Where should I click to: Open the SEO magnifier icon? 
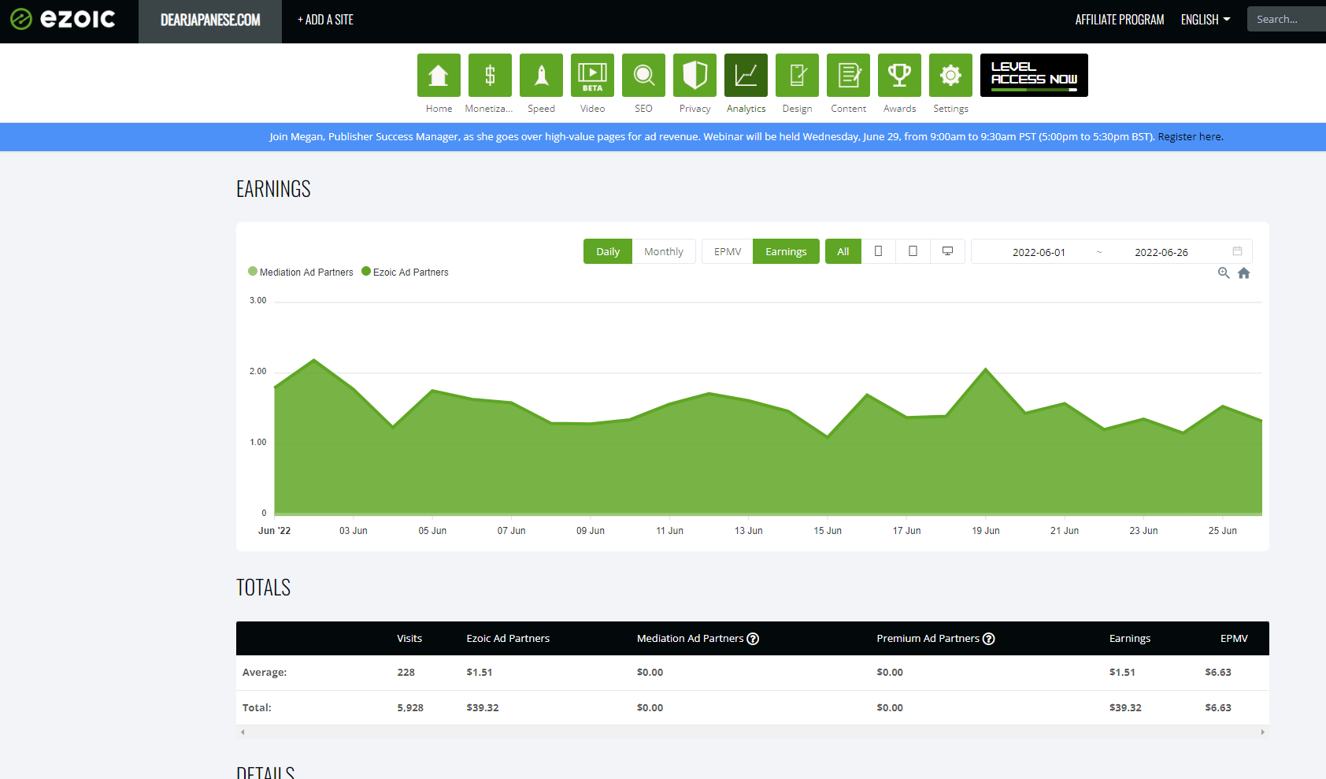click(643, 76)
